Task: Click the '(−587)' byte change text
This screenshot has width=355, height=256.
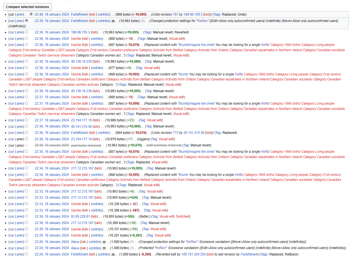Action: click(x=135, y=210)
